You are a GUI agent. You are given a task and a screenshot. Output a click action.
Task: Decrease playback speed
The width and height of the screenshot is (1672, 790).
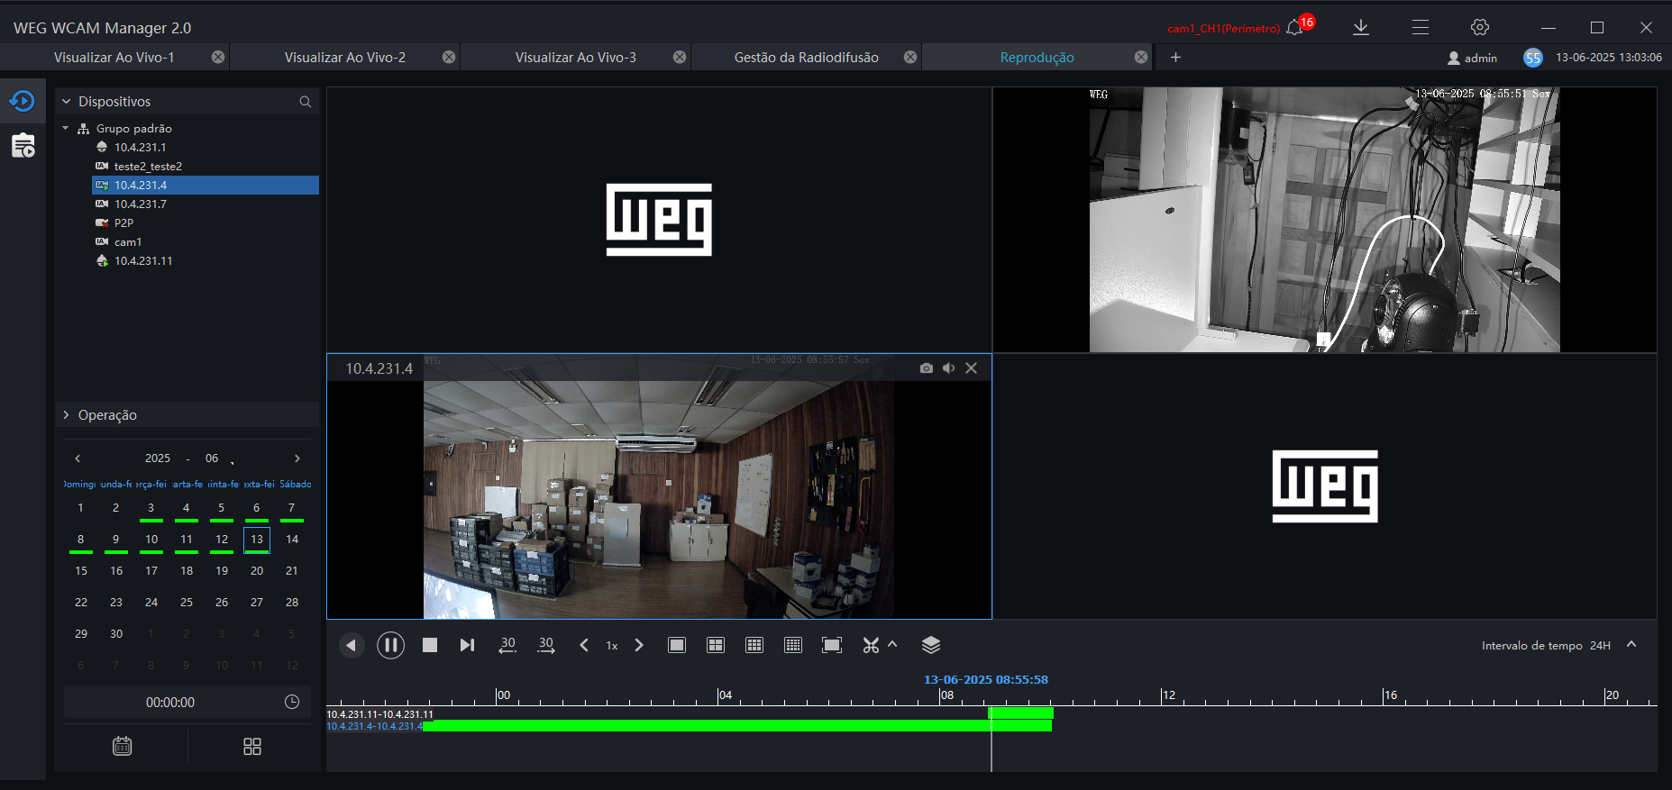584,645
